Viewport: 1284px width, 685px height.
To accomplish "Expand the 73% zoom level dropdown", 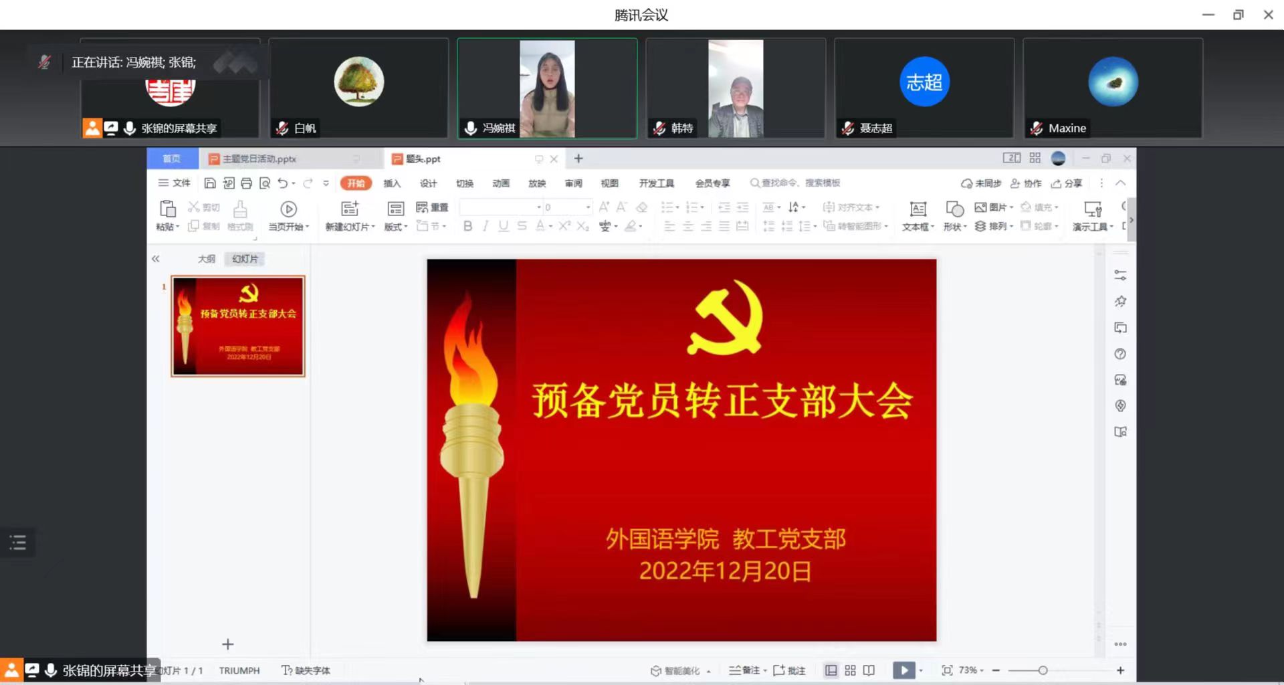I will (x=971, y=670).
